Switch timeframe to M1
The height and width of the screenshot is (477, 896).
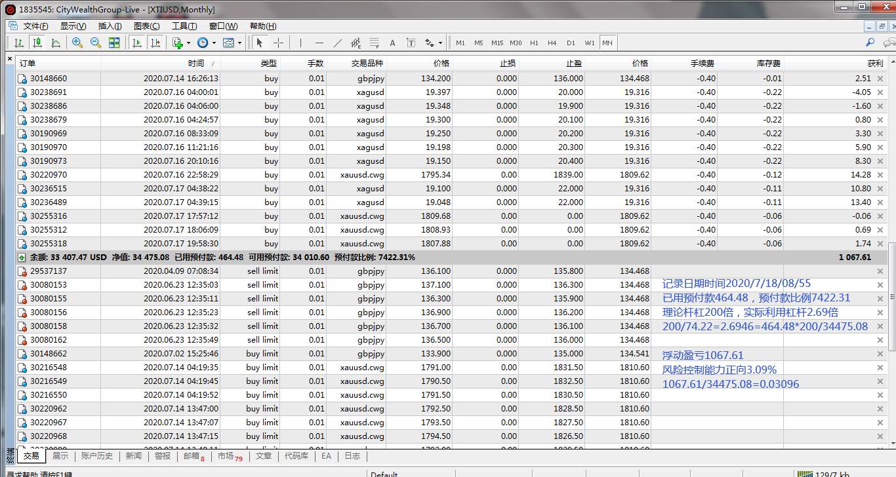coord(460,43)
